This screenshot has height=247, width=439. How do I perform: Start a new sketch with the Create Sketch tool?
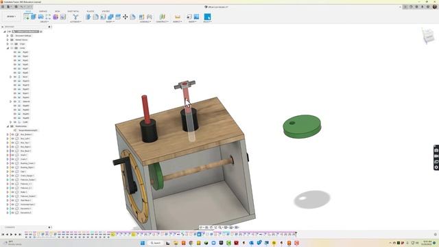(x=26, y=16)
